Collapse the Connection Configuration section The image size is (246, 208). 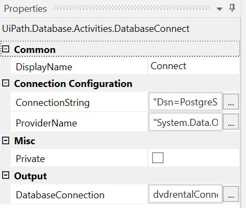coord(5,83)
